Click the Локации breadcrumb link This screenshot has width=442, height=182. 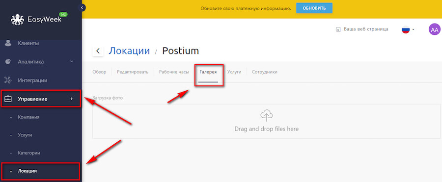click(x=129, y=51)
